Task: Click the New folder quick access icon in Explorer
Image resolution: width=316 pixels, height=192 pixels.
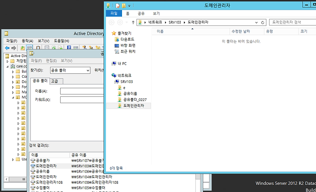Action: (124, 5)
